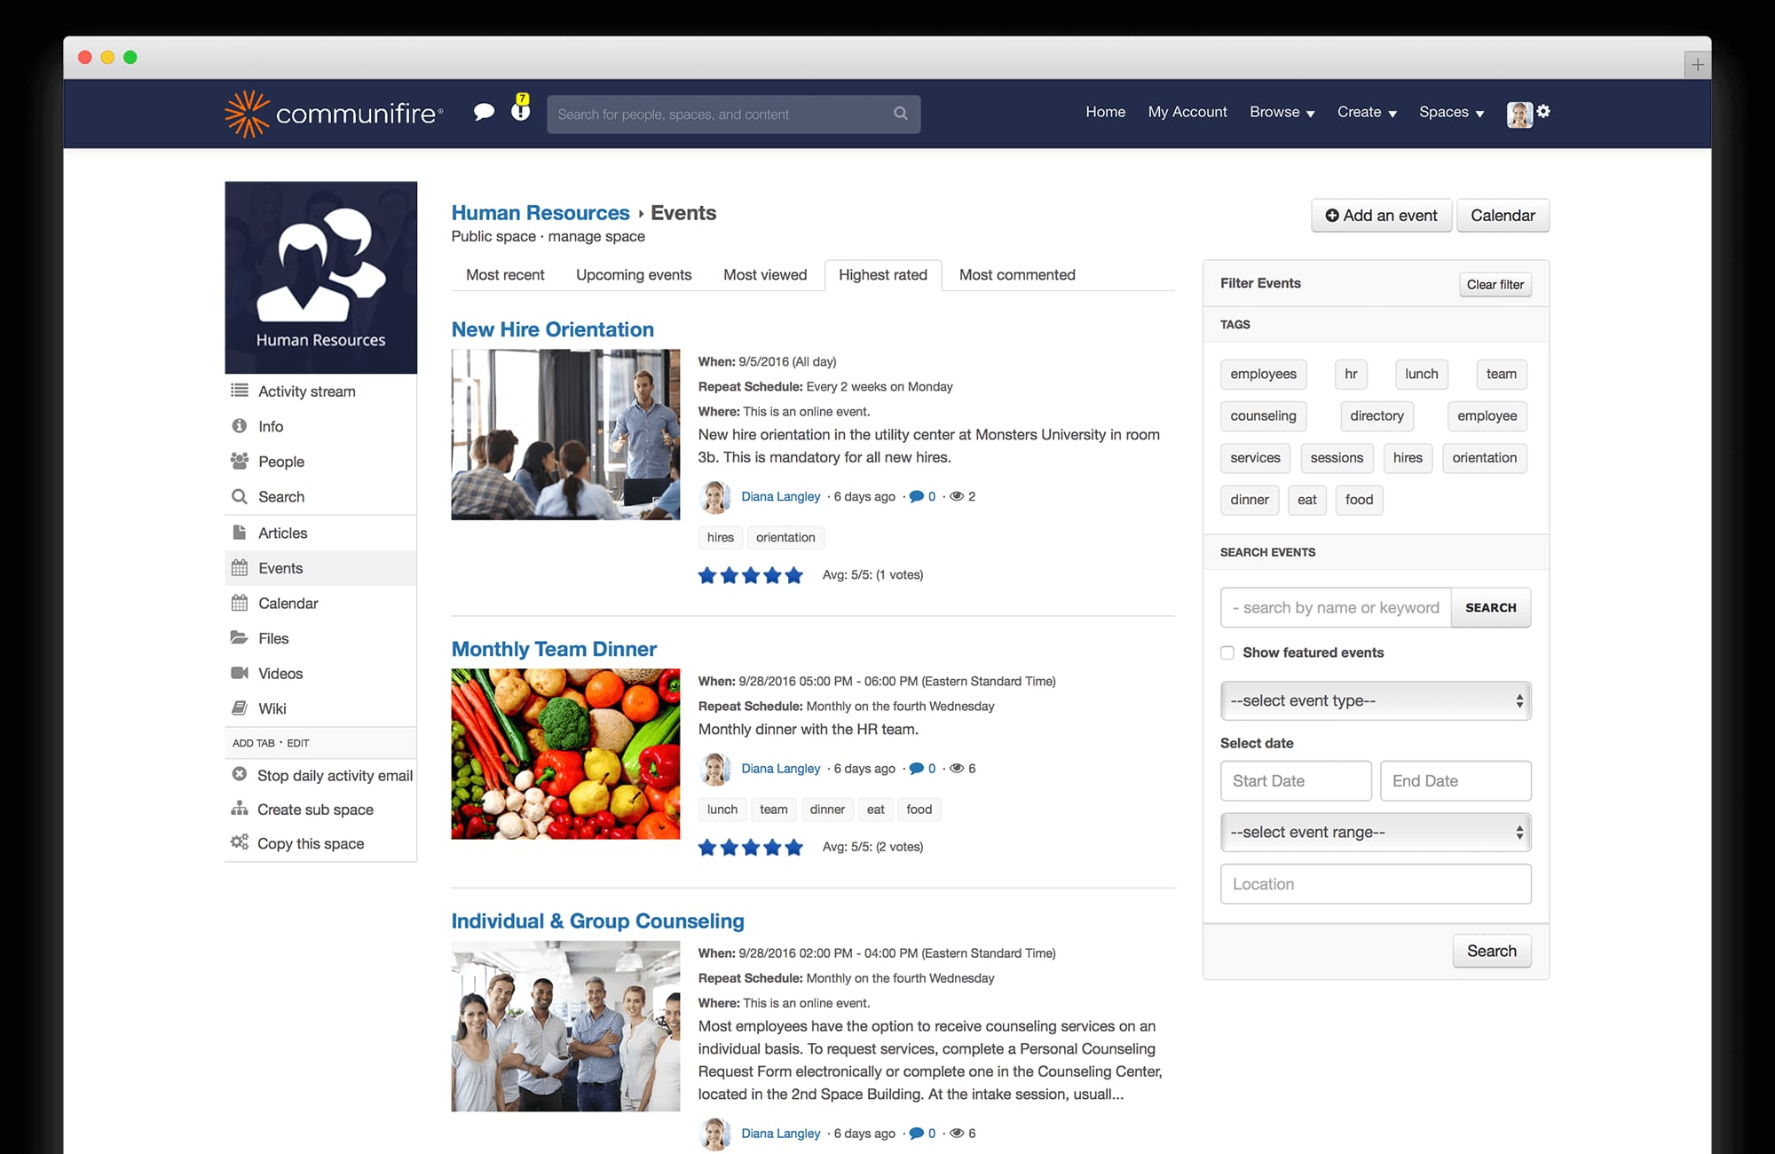Image resolution: width=1775 pixels, height=1154 pixels.
Task: Expand the Spaces menu in the navigation bar
Action: [x=1450, y=113]
